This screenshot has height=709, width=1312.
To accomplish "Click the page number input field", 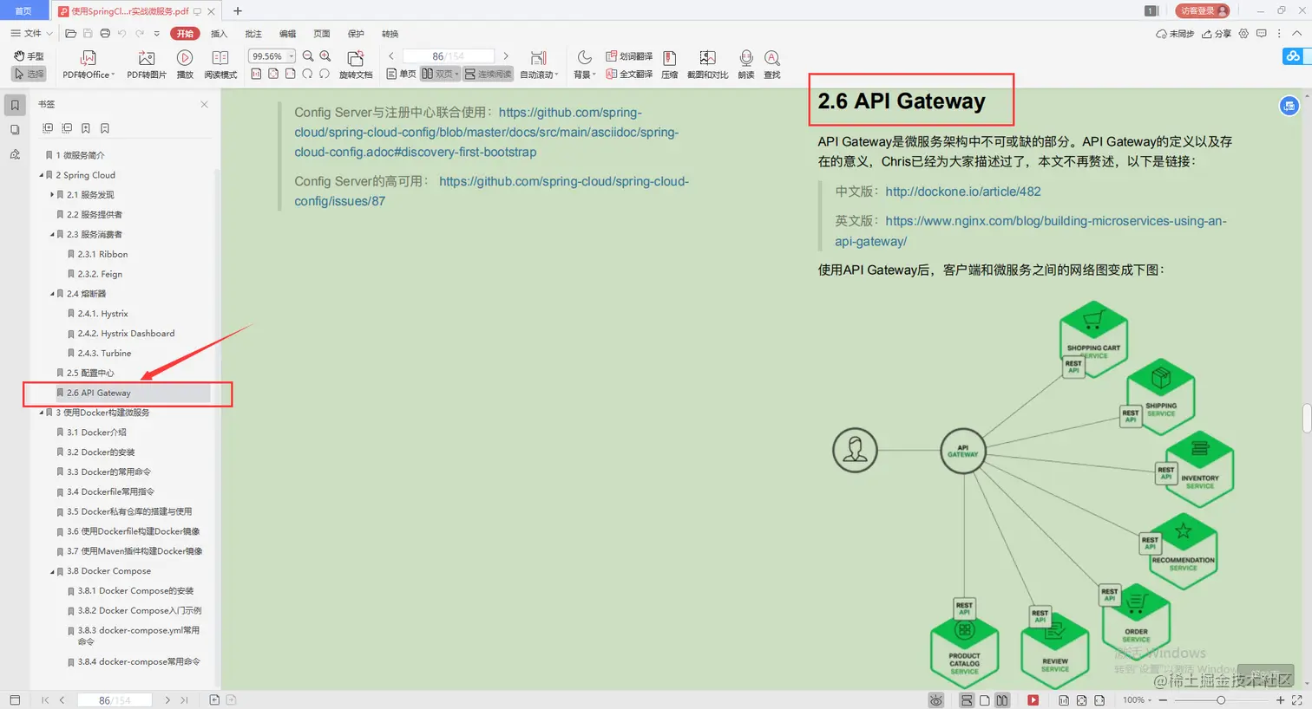I will pyautogui.click(x=448, y=55).
